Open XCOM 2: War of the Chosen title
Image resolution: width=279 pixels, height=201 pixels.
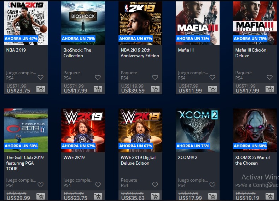pos(252,160)
